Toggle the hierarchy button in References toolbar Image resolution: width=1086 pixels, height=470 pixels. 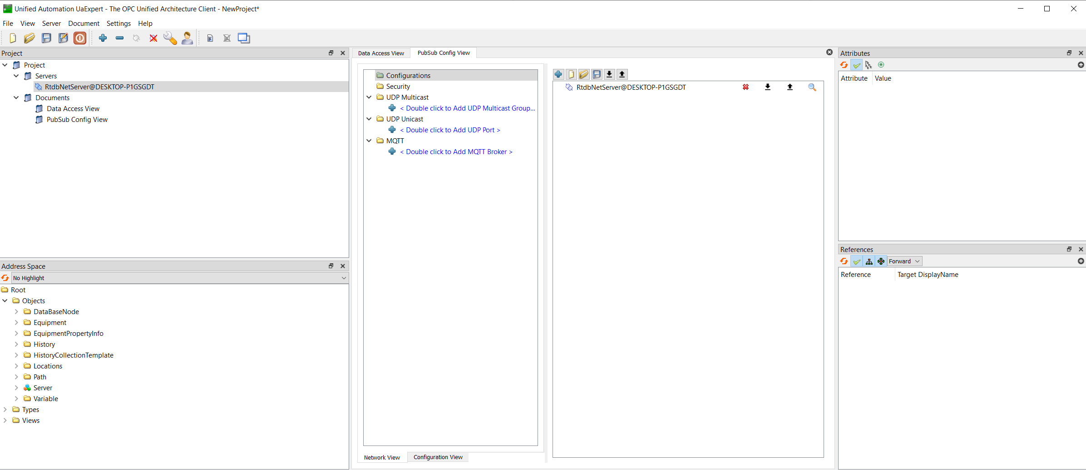click(x=869, y=261)
